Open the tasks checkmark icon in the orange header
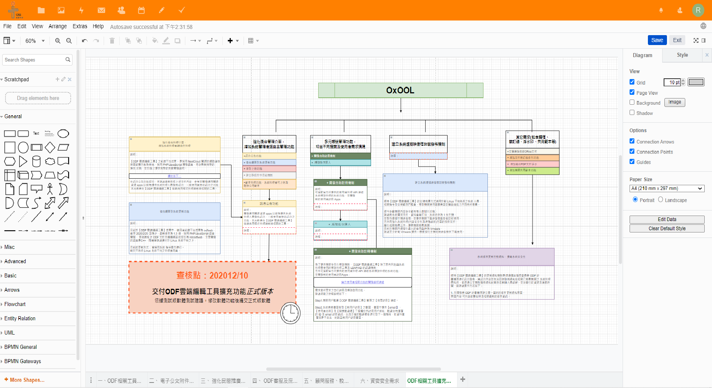Viewport: 712px width, 388px height. pos(182,10)
